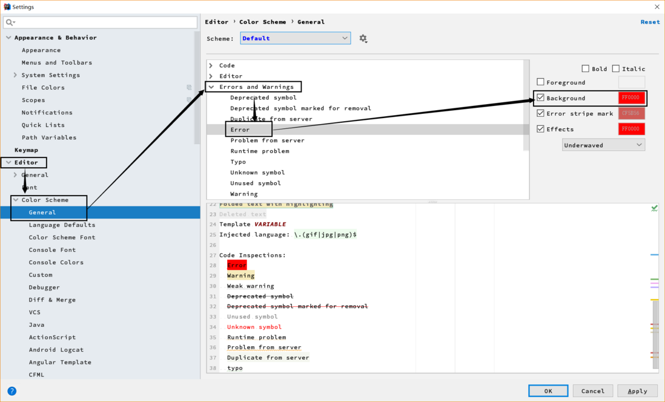Click the OK button
This screenshot has width=665, height=402.
tap(548, 391)
